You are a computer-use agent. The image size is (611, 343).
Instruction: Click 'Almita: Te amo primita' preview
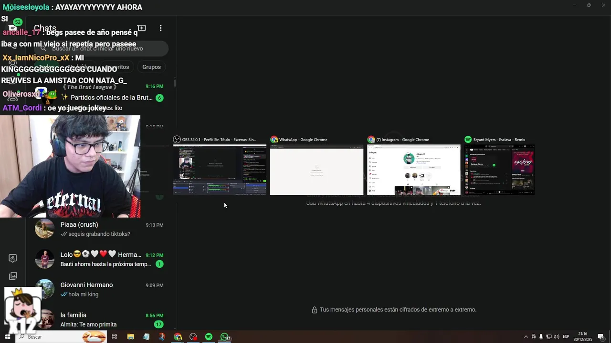(x=88, y=324)
